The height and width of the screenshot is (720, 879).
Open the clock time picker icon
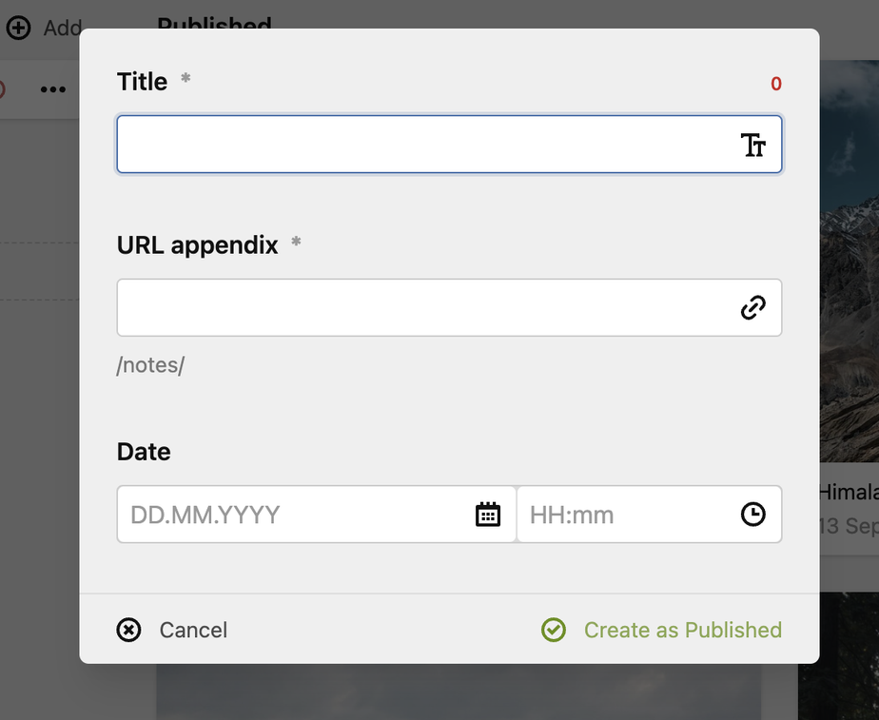coord(752,515)
